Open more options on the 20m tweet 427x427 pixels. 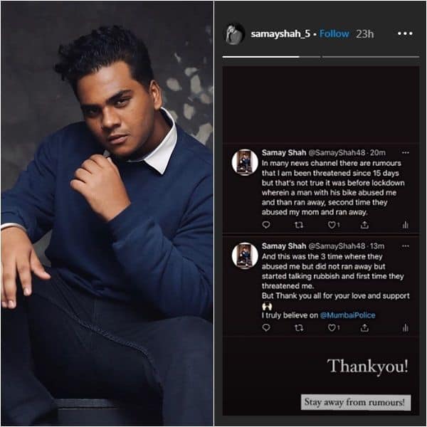[406, 152]
